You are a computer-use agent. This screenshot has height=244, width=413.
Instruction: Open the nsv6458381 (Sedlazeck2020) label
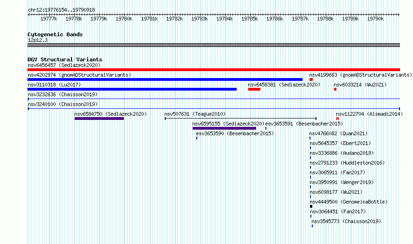284,85
